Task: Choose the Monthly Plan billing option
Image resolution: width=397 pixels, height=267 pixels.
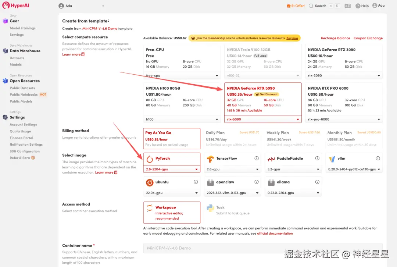Action: [354, 139]
